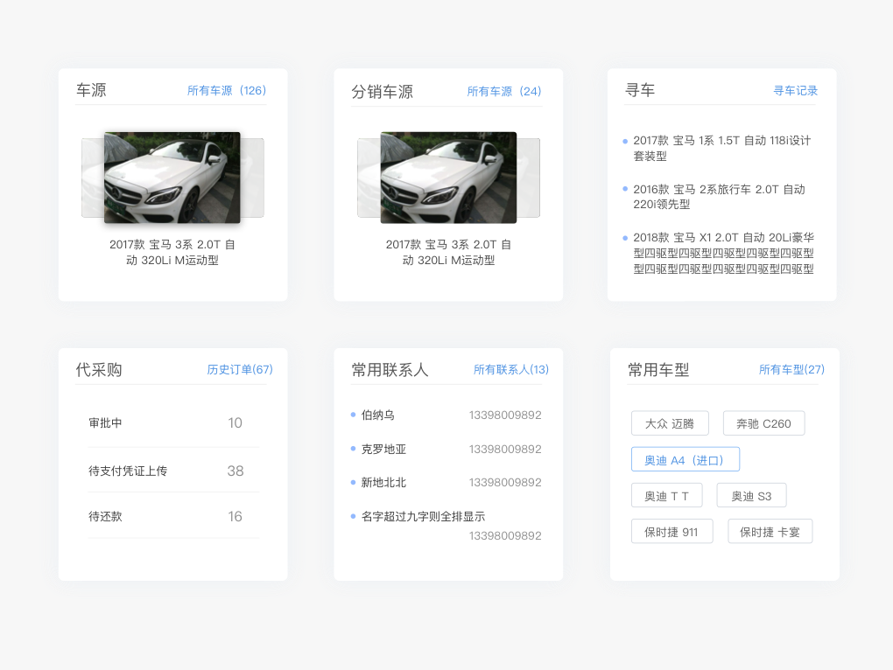Open the 待还款 order row
893x670 pixels.
pos(173,516)
